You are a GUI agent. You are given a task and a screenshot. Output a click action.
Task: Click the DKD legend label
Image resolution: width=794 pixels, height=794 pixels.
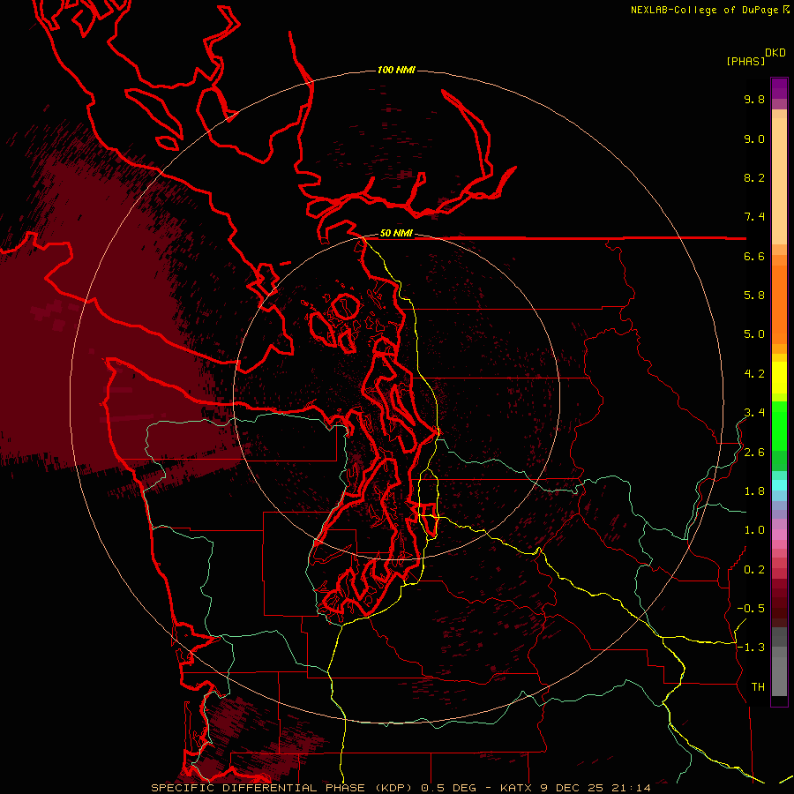pos(775,53)
